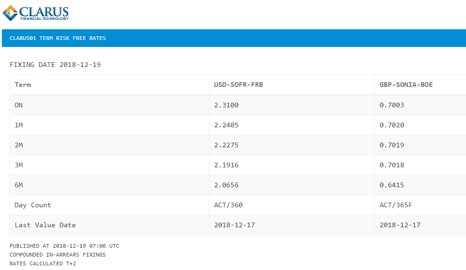The width and height of the screenshot is (466, 270).
Task: Click the Fixing Date 2018-12-19 label
Action: pyautogui.click(x=55, y=65)
